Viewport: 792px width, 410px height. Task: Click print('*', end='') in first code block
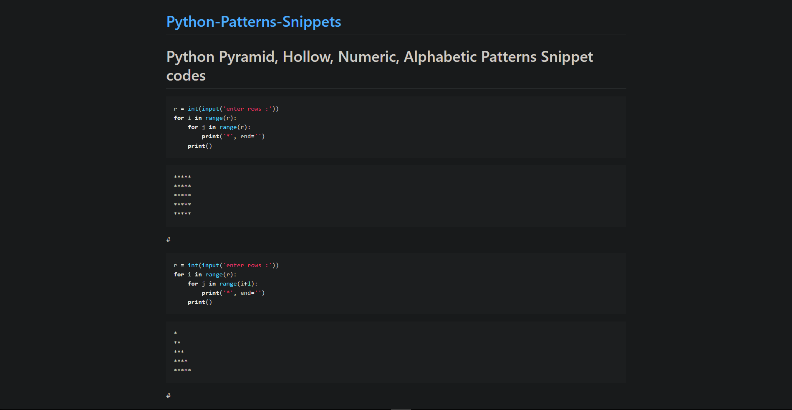(233, 137)
